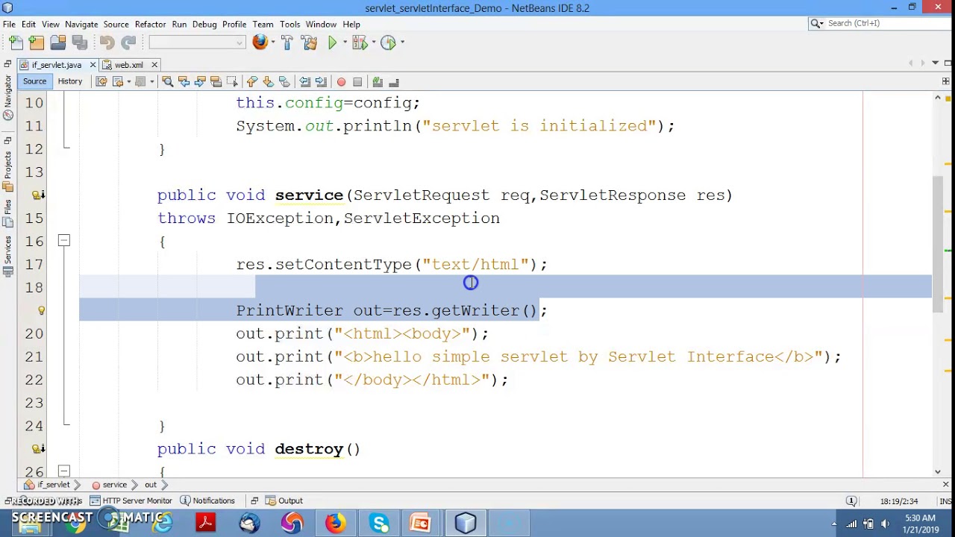Viewport: 955px width, 537px height.
Task: Open the Refactor menu
Action: pyautogui.click(x=150, y=24)
